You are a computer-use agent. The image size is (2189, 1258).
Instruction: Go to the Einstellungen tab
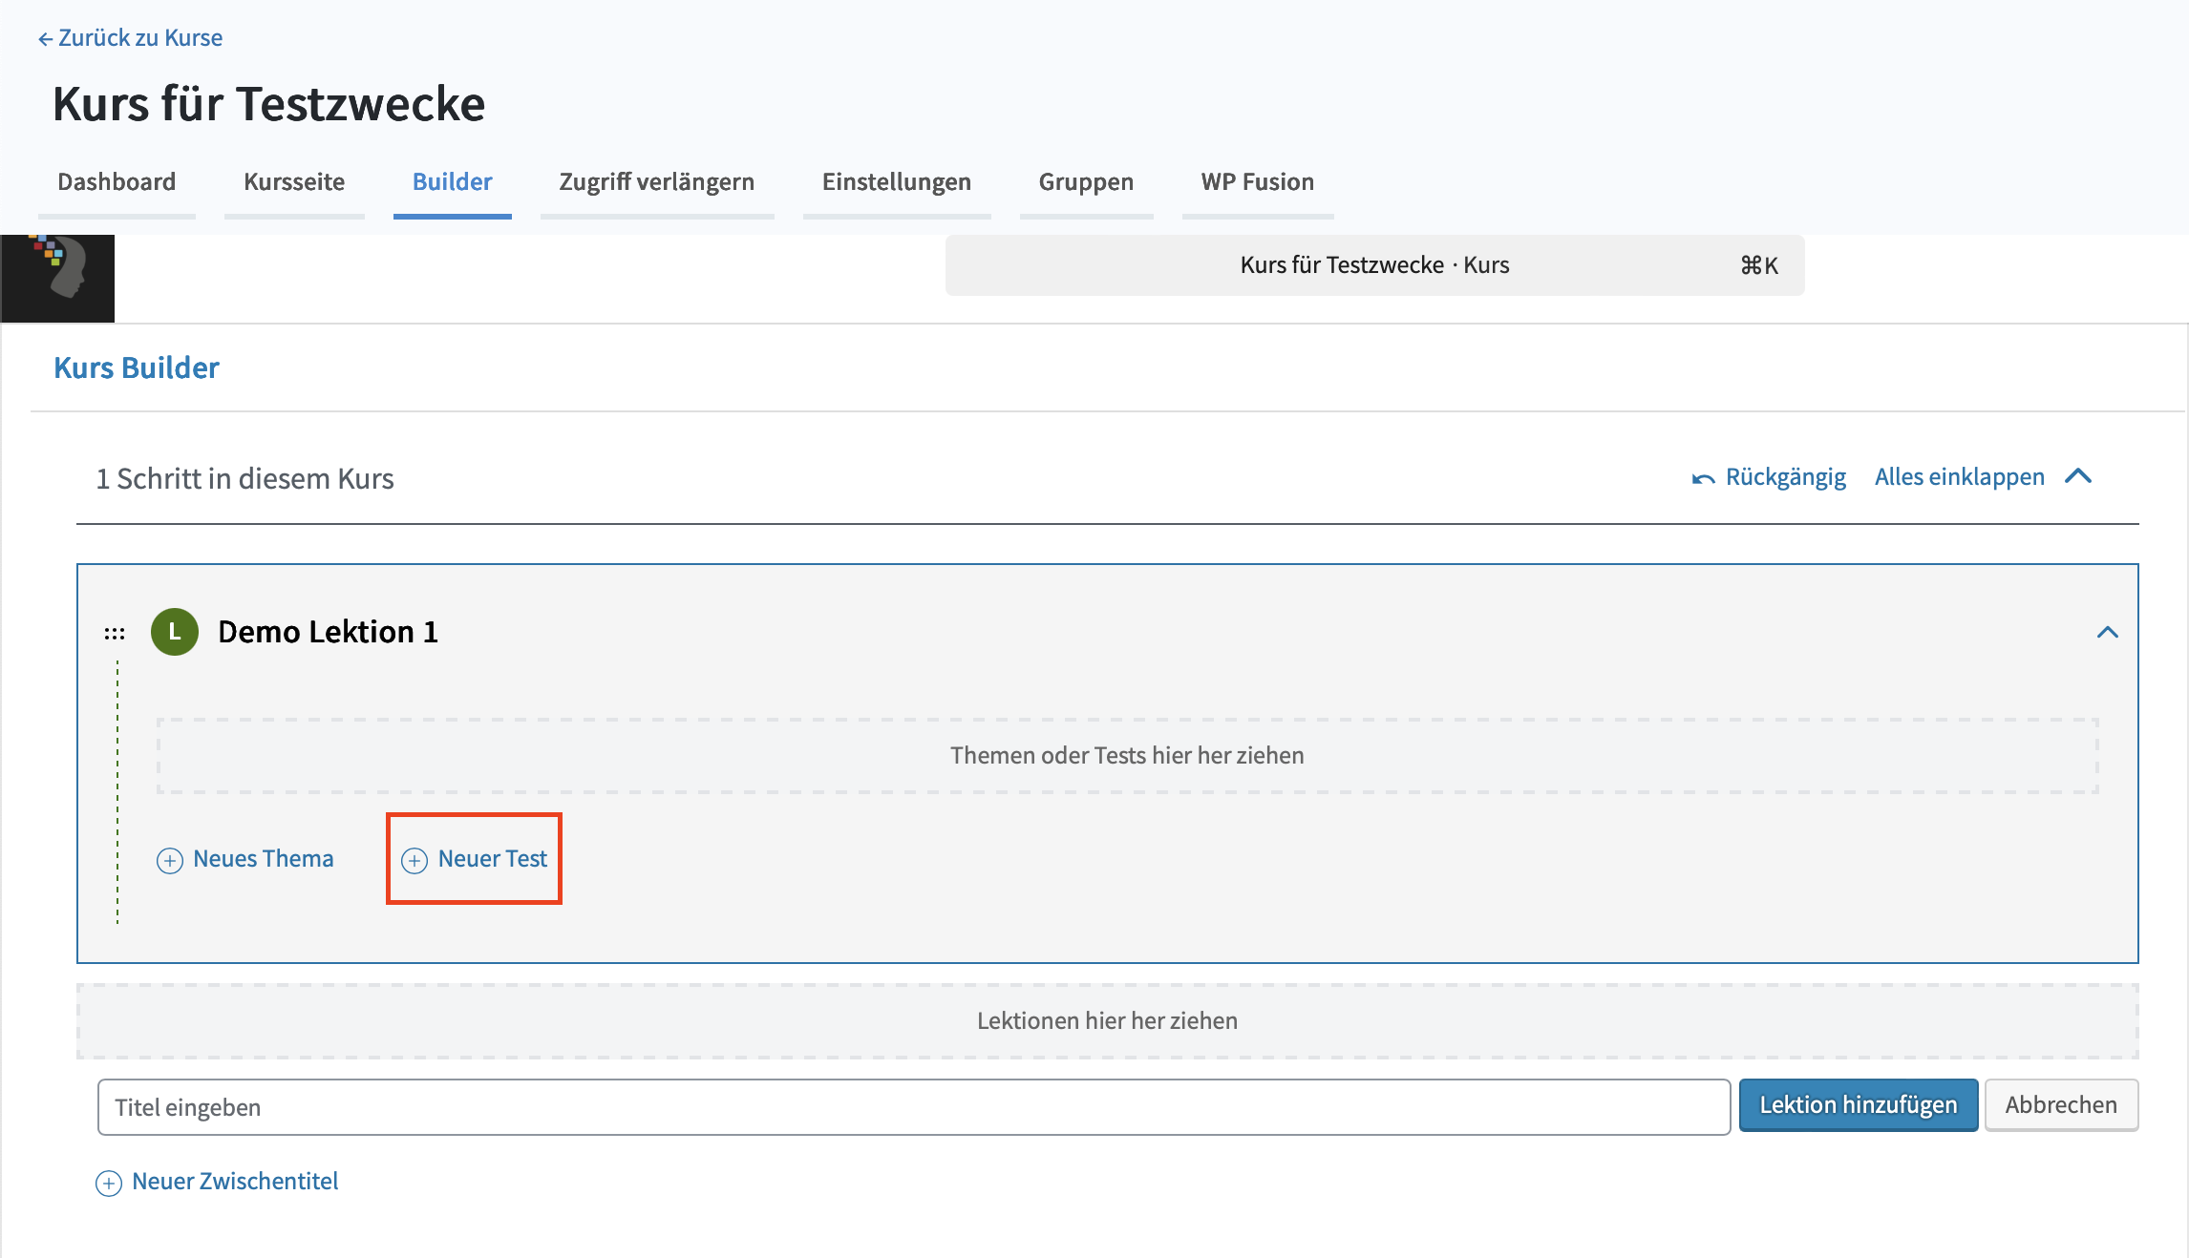[897, 181]
